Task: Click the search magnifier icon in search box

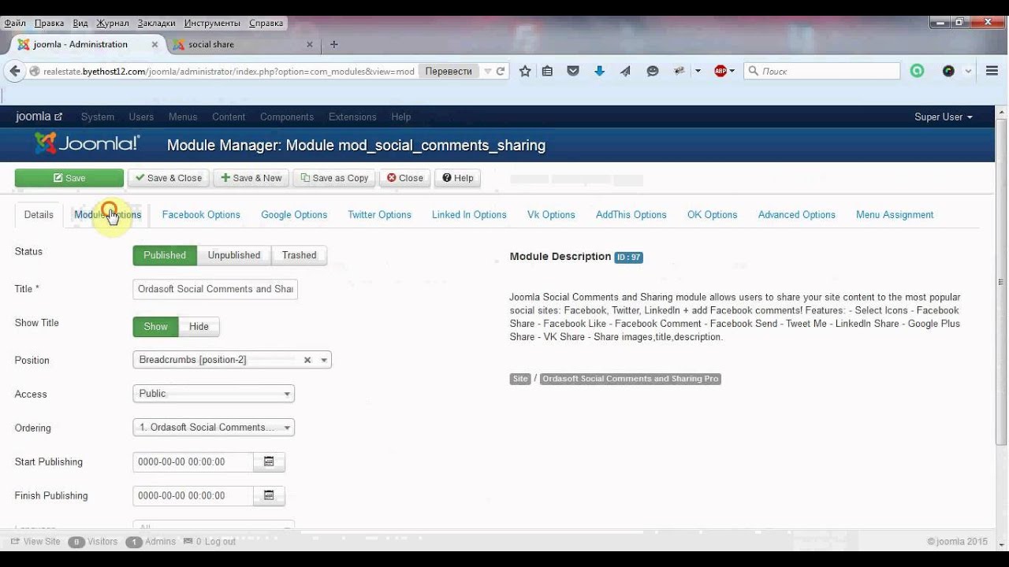Action: point(753,71)
